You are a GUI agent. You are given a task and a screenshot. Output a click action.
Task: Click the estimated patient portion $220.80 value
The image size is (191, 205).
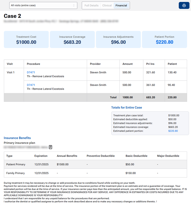(x=173, y=131)
